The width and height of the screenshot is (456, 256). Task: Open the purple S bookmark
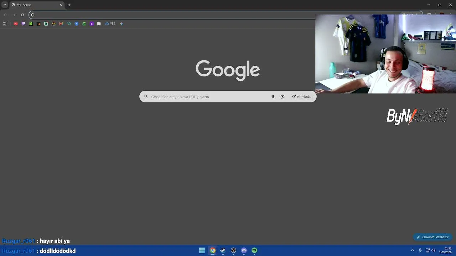pyautogui.click(x=92, y=24)
